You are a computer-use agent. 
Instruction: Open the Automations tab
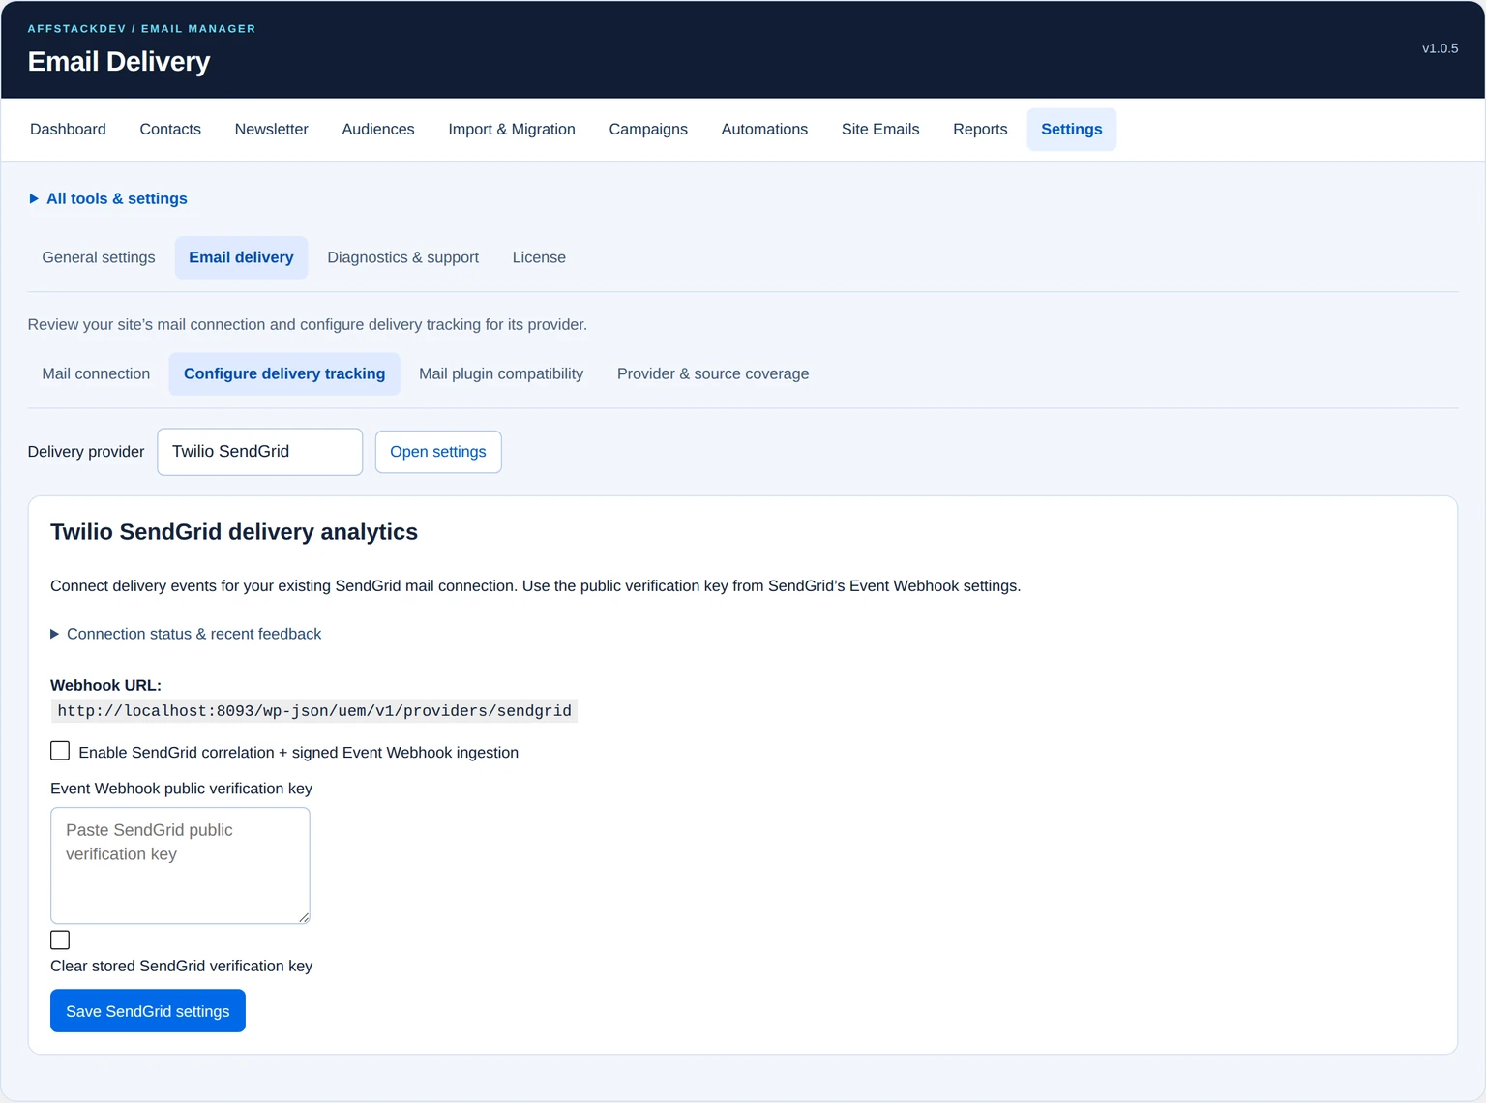764,130
